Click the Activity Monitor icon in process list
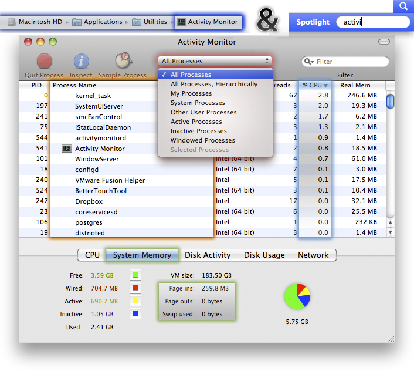This screenshot has height=371, width=414. pos(67,149)
